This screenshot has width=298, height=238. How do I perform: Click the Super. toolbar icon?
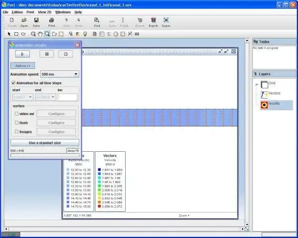[x=166, y=20]
